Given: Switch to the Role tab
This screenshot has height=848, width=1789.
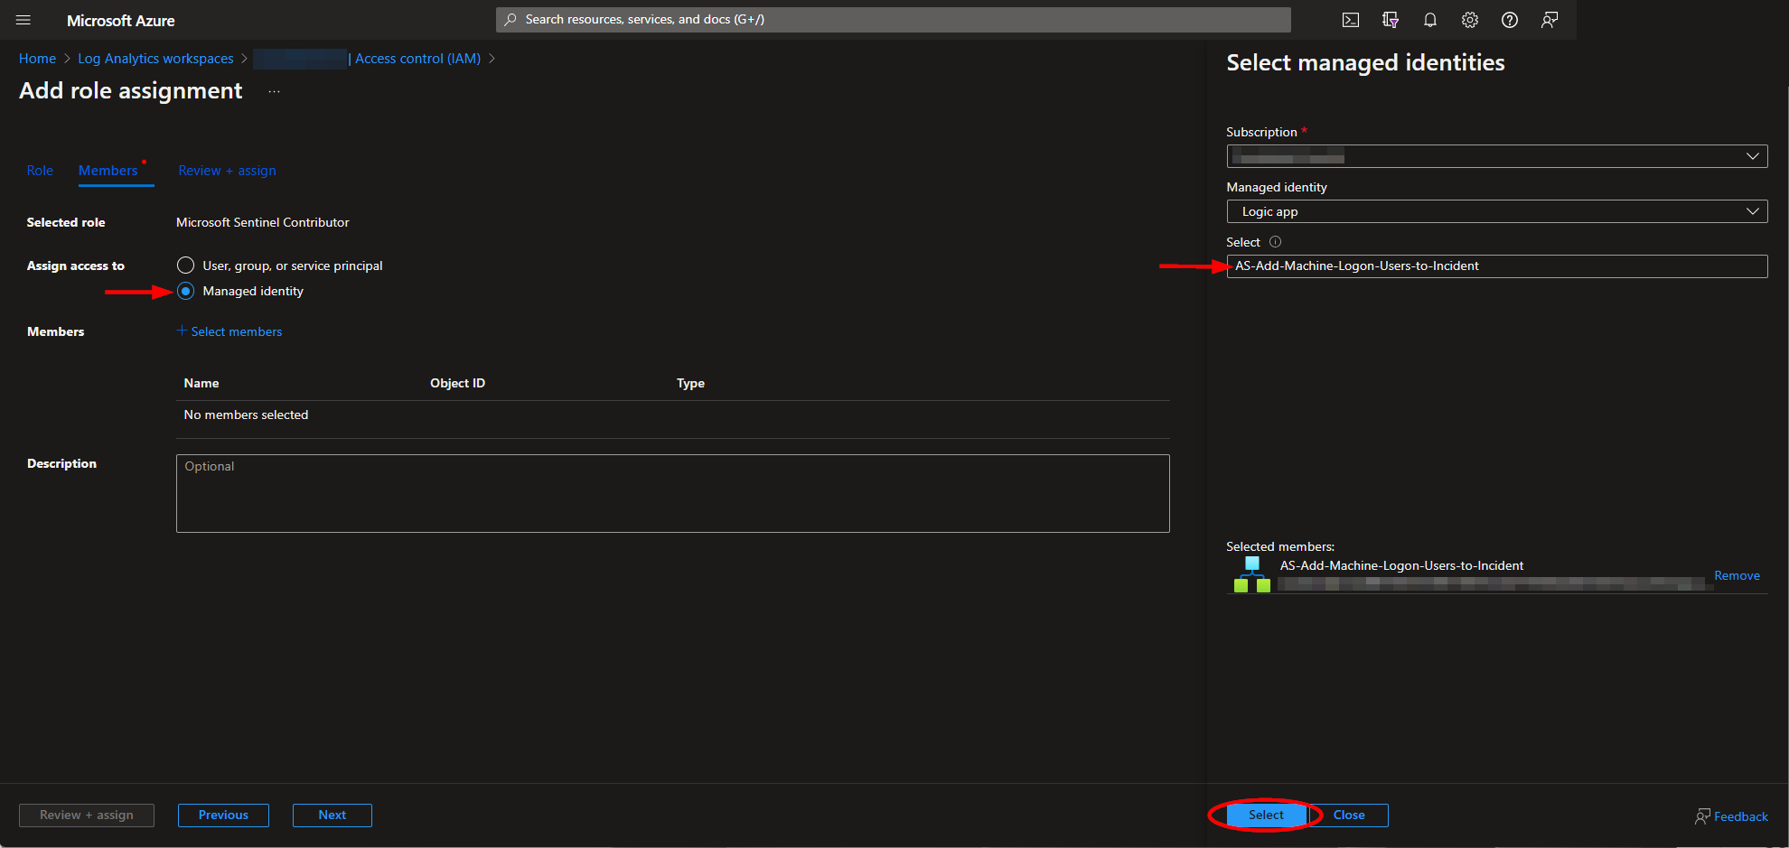Looking at the screenshot, I should point(40,171).
